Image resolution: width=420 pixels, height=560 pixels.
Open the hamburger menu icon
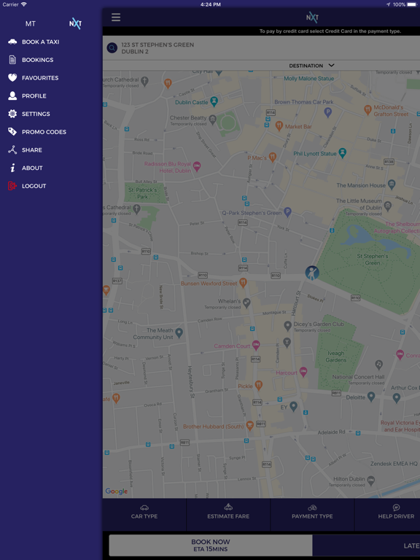coord(116,17)
